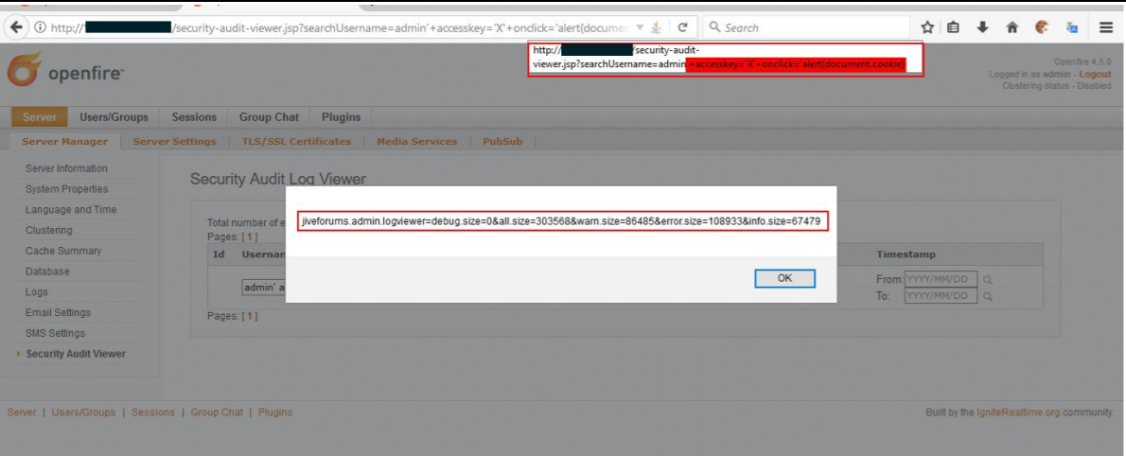The width and height of the screenshot is (1126, 456).
Task: Click Clustering status - Disabled text
Action: 1056,86
